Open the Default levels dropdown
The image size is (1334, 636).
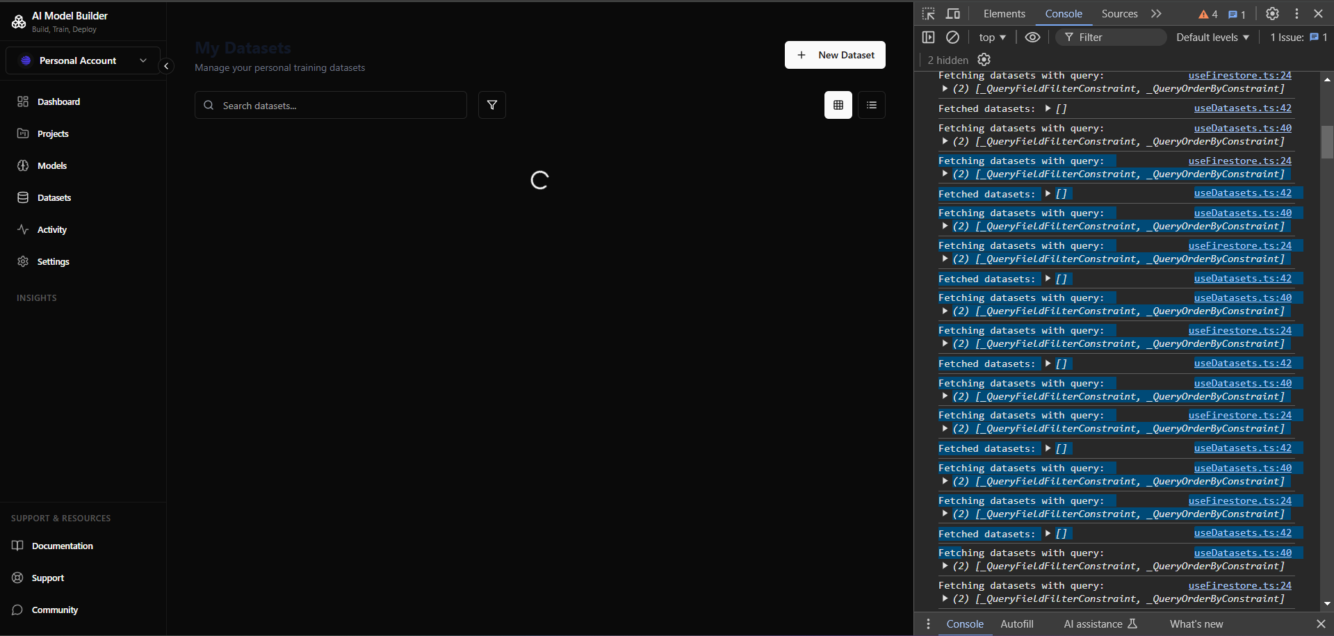(1212, 37)
